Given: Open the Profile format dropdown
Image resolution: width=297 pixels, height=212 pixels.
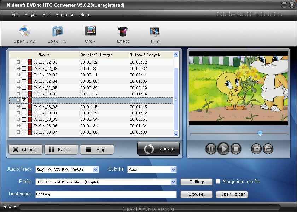Looking at the screenshot, I should coord(173,182).
